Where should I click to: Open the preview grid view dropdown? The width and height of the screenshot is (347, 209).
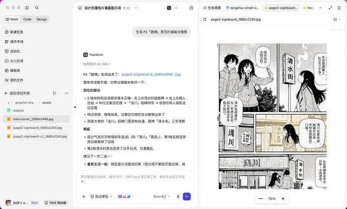pyautogui.click(x=337, y=20)
